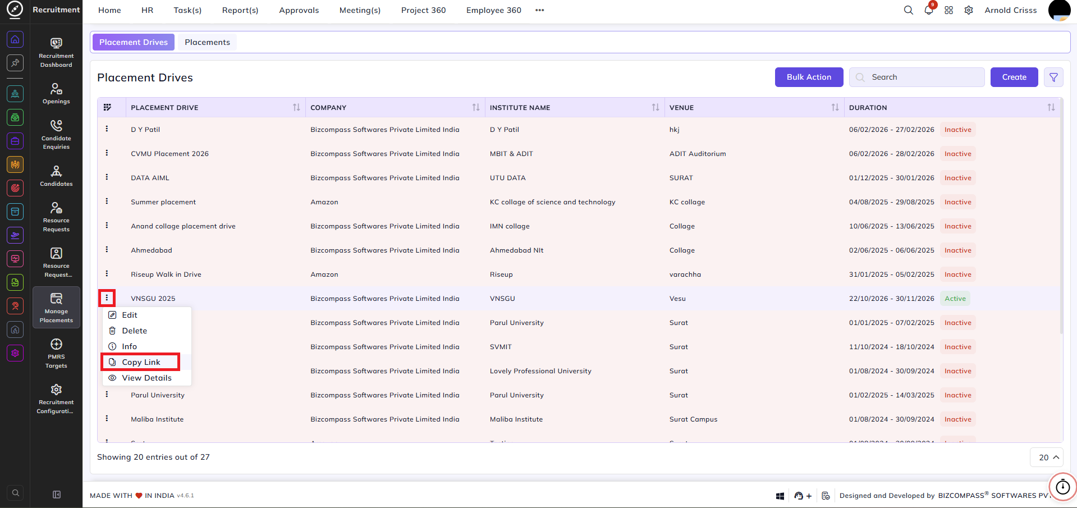The image size is (1077, 508).
Task: Choose Delete from the row context menu
Action: pos(146,331)
